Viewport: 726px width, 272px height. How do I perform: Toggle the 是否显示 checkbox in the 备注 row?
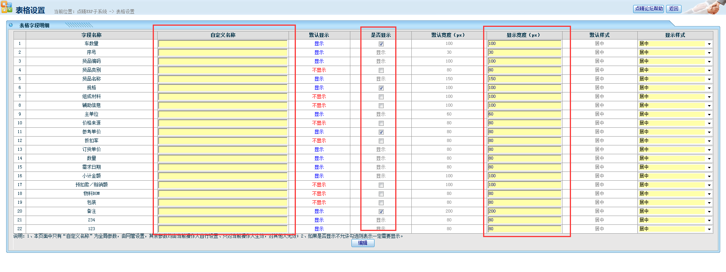tap(381, 211)
